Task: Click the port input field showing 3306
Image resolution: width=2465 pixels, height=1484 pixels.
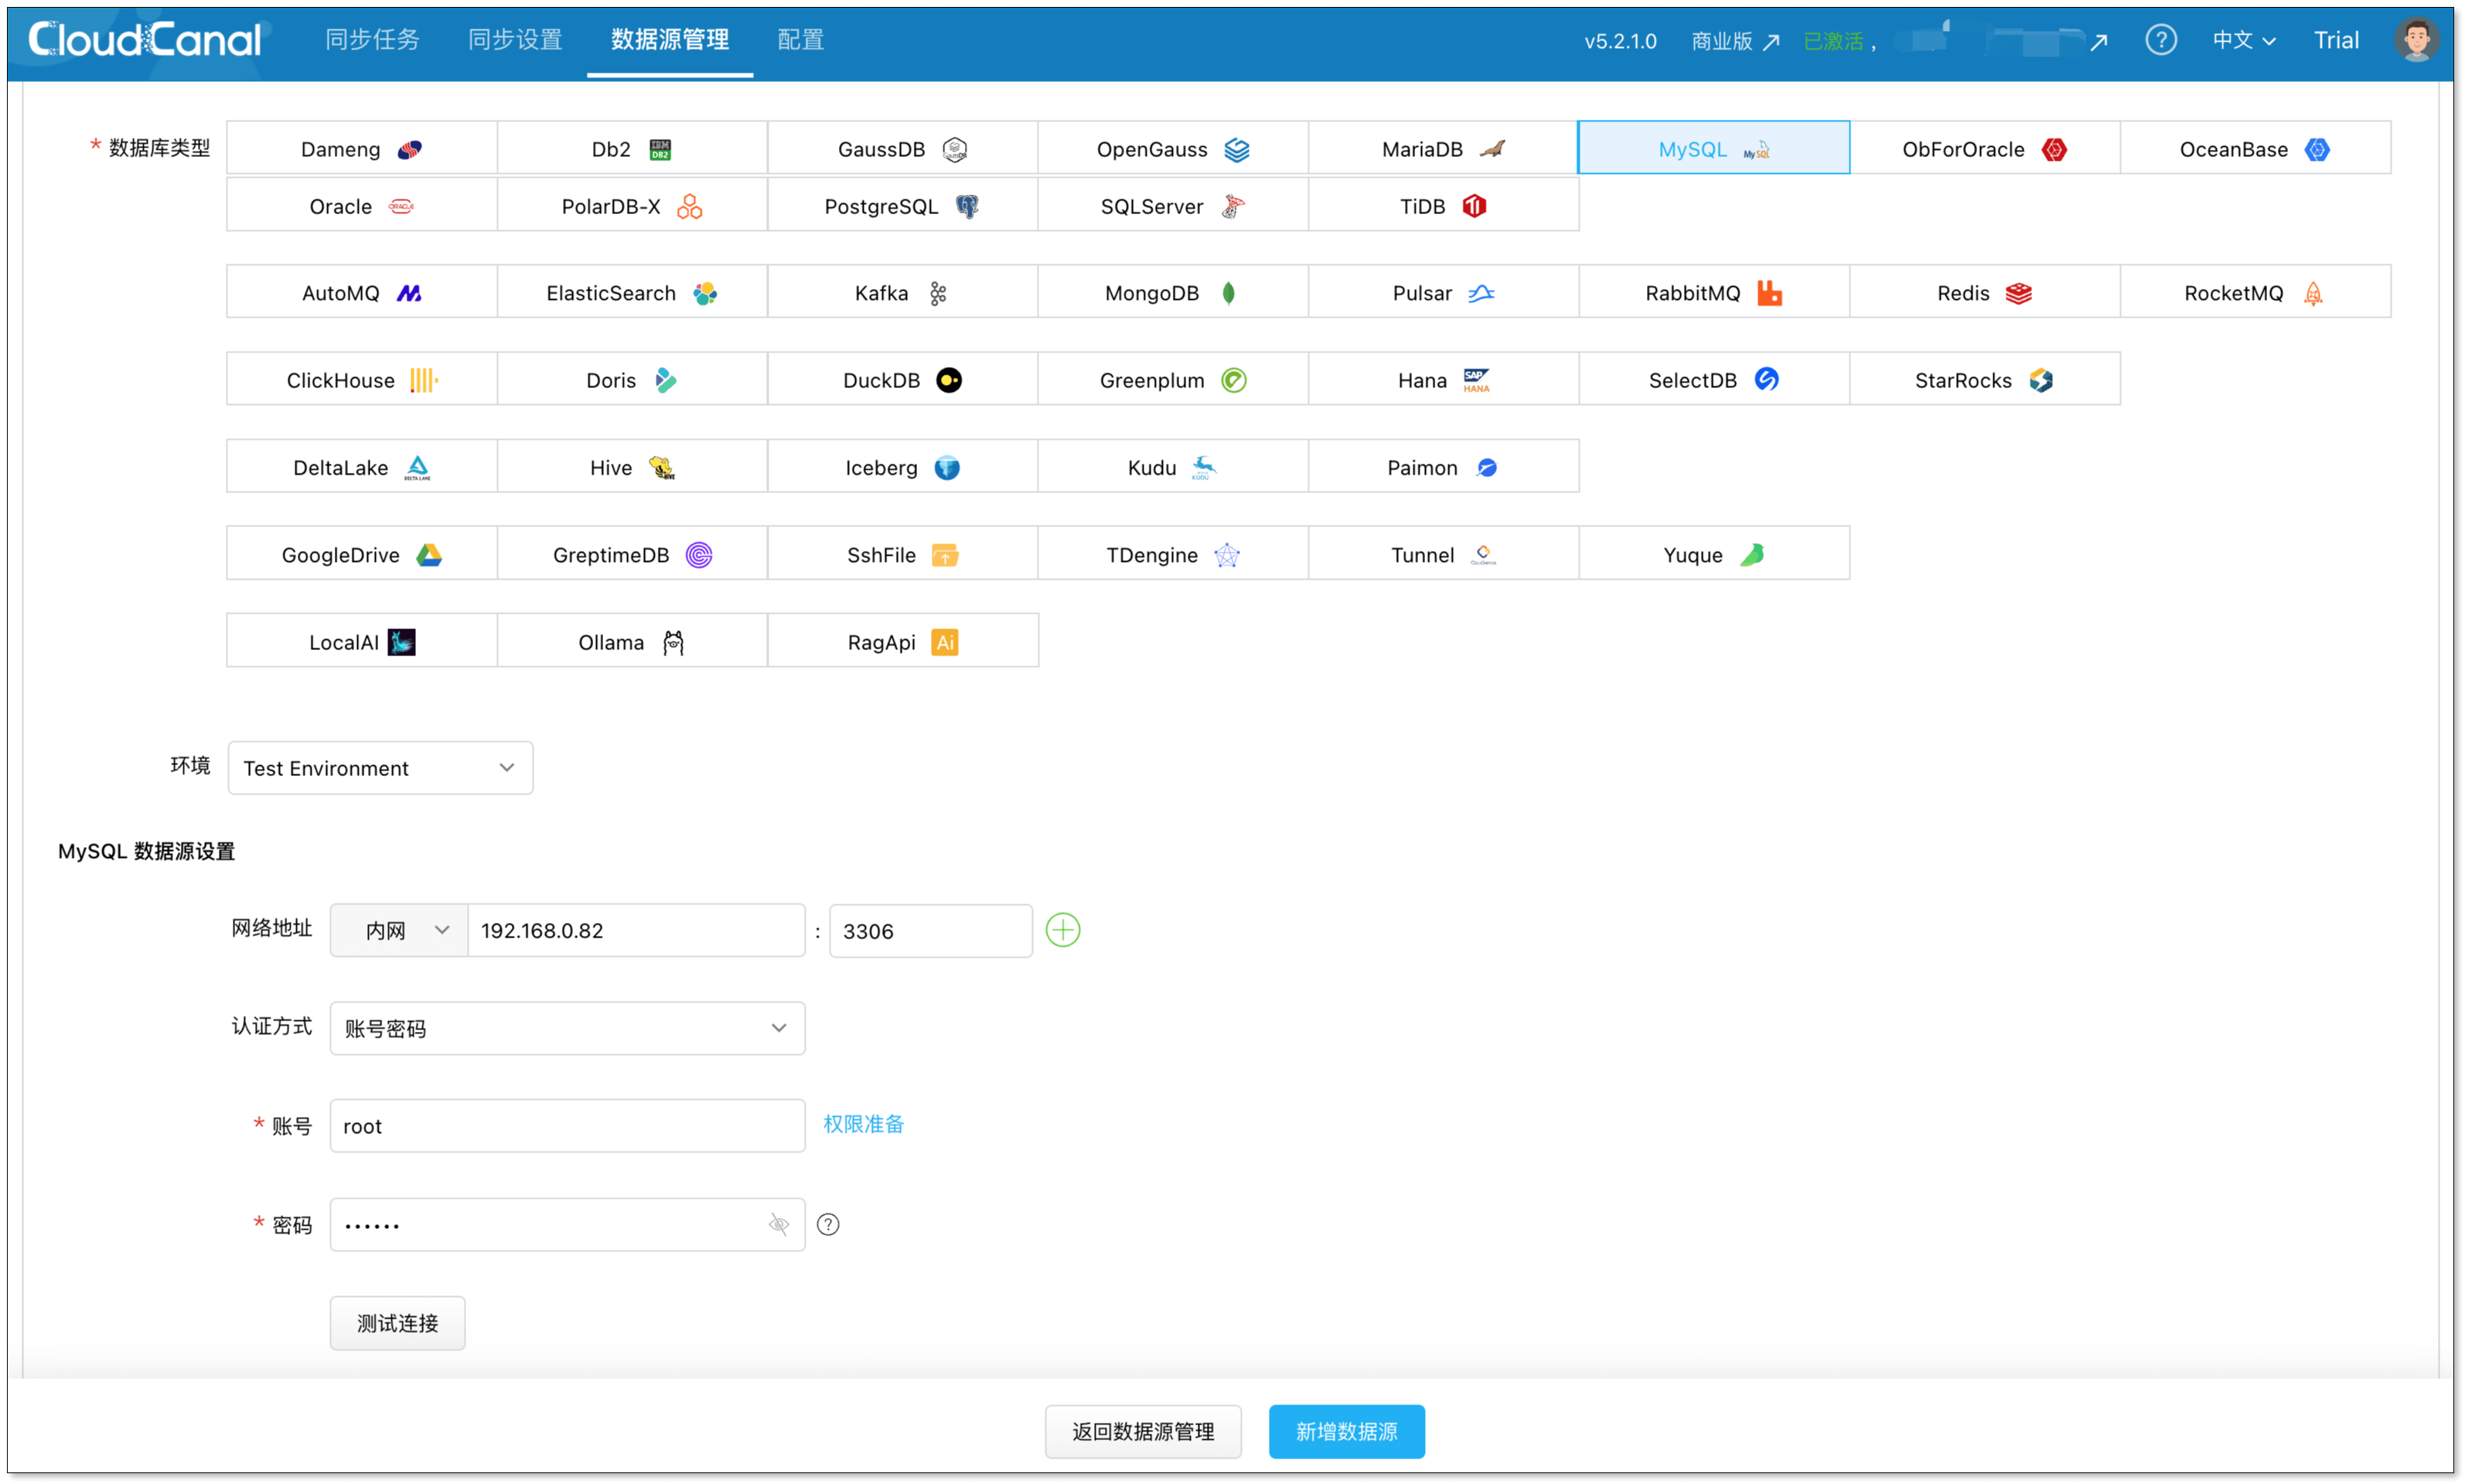Action: 929,930
